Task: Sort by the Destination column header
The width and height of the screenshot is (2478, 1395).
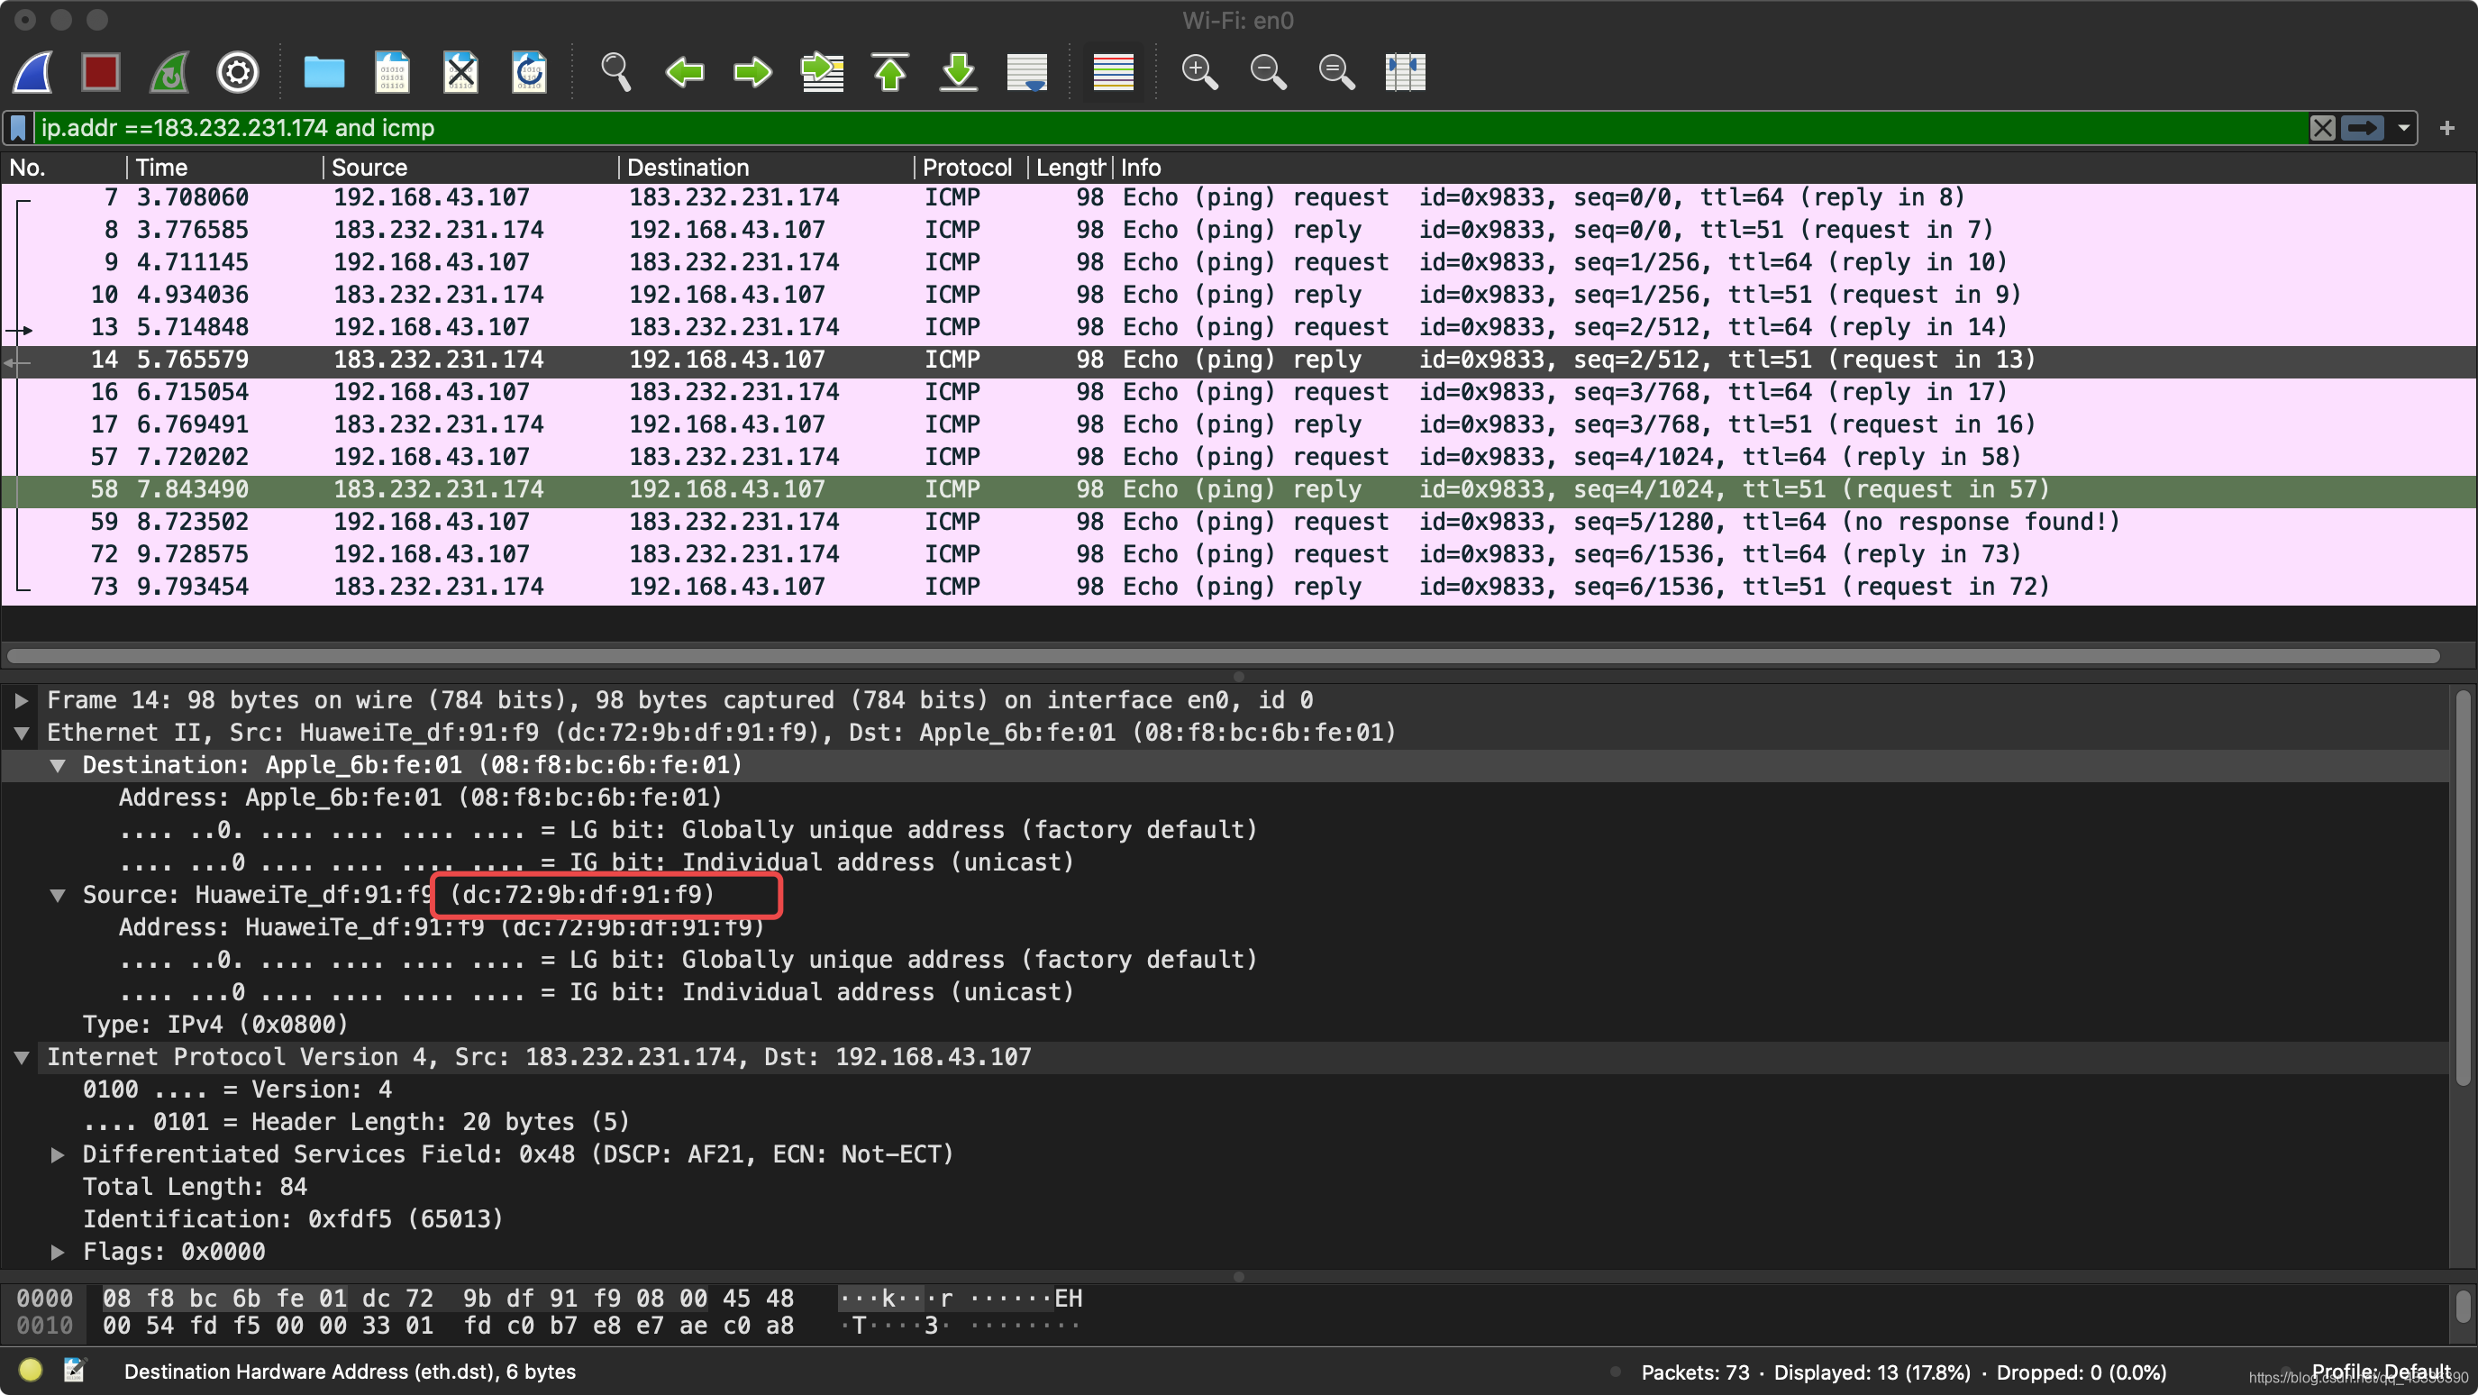Action: 766,168
